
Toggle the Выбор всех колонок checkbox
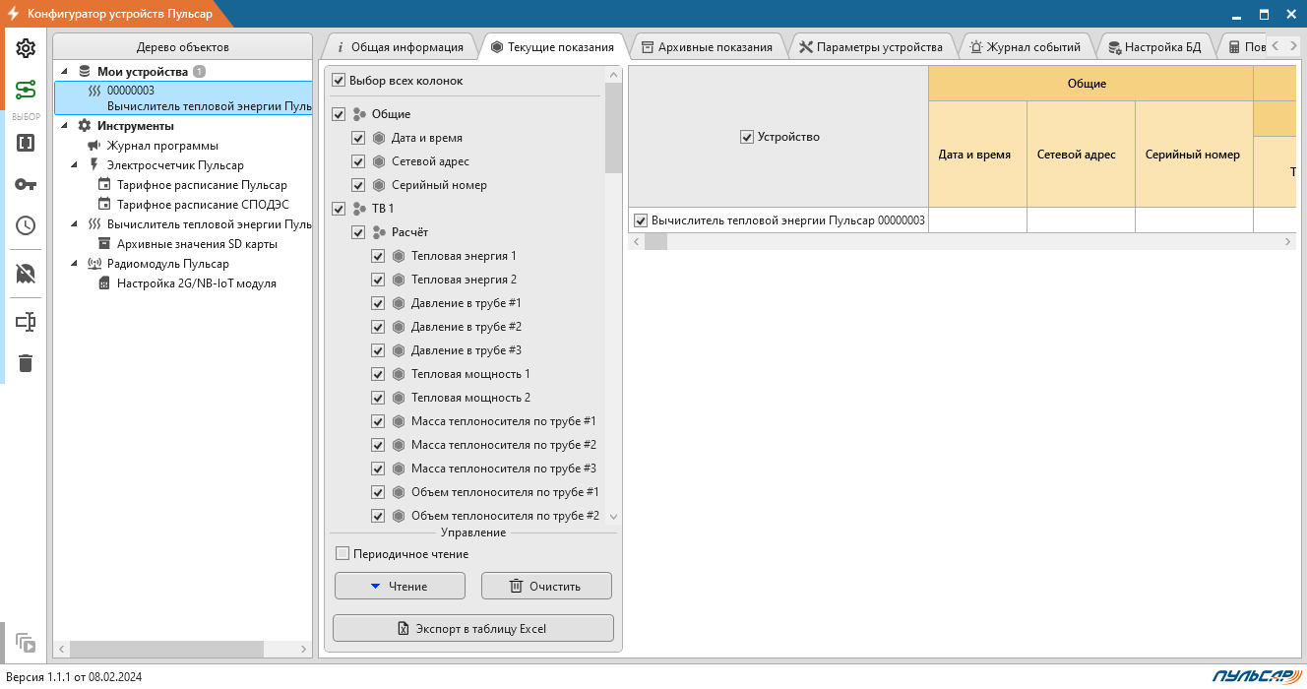(x=339, y=81)
